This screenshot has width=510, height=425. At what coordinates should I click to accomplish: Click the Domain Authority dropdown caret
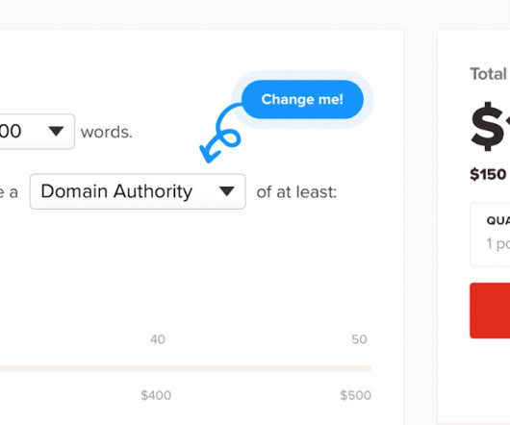[x=227, y=191]
